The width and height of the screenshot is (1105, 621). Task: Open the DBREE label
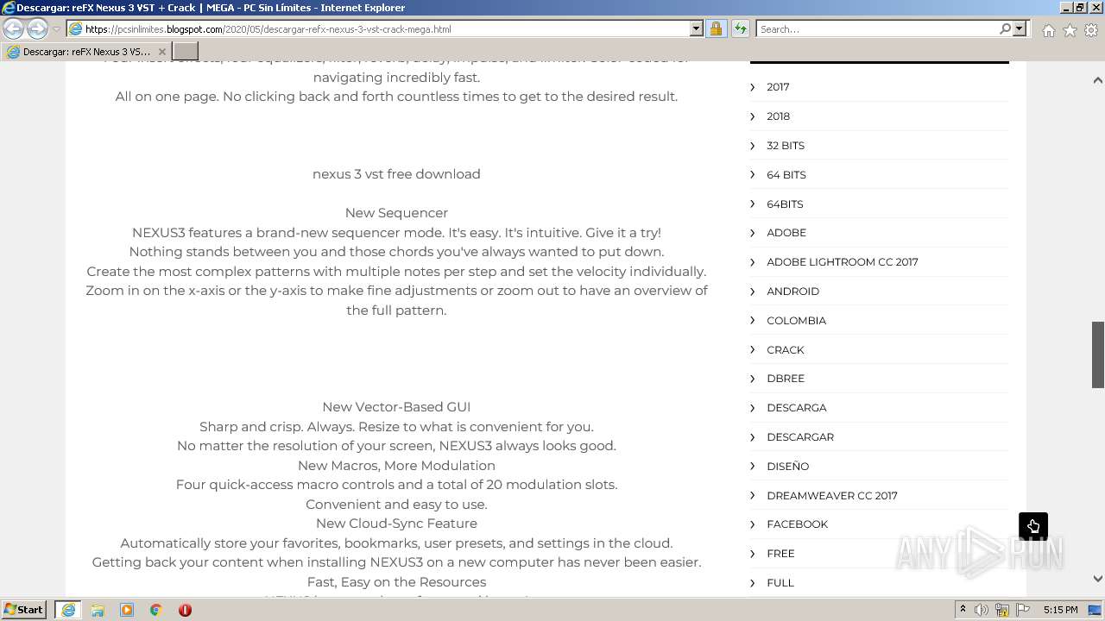(786, 379)
